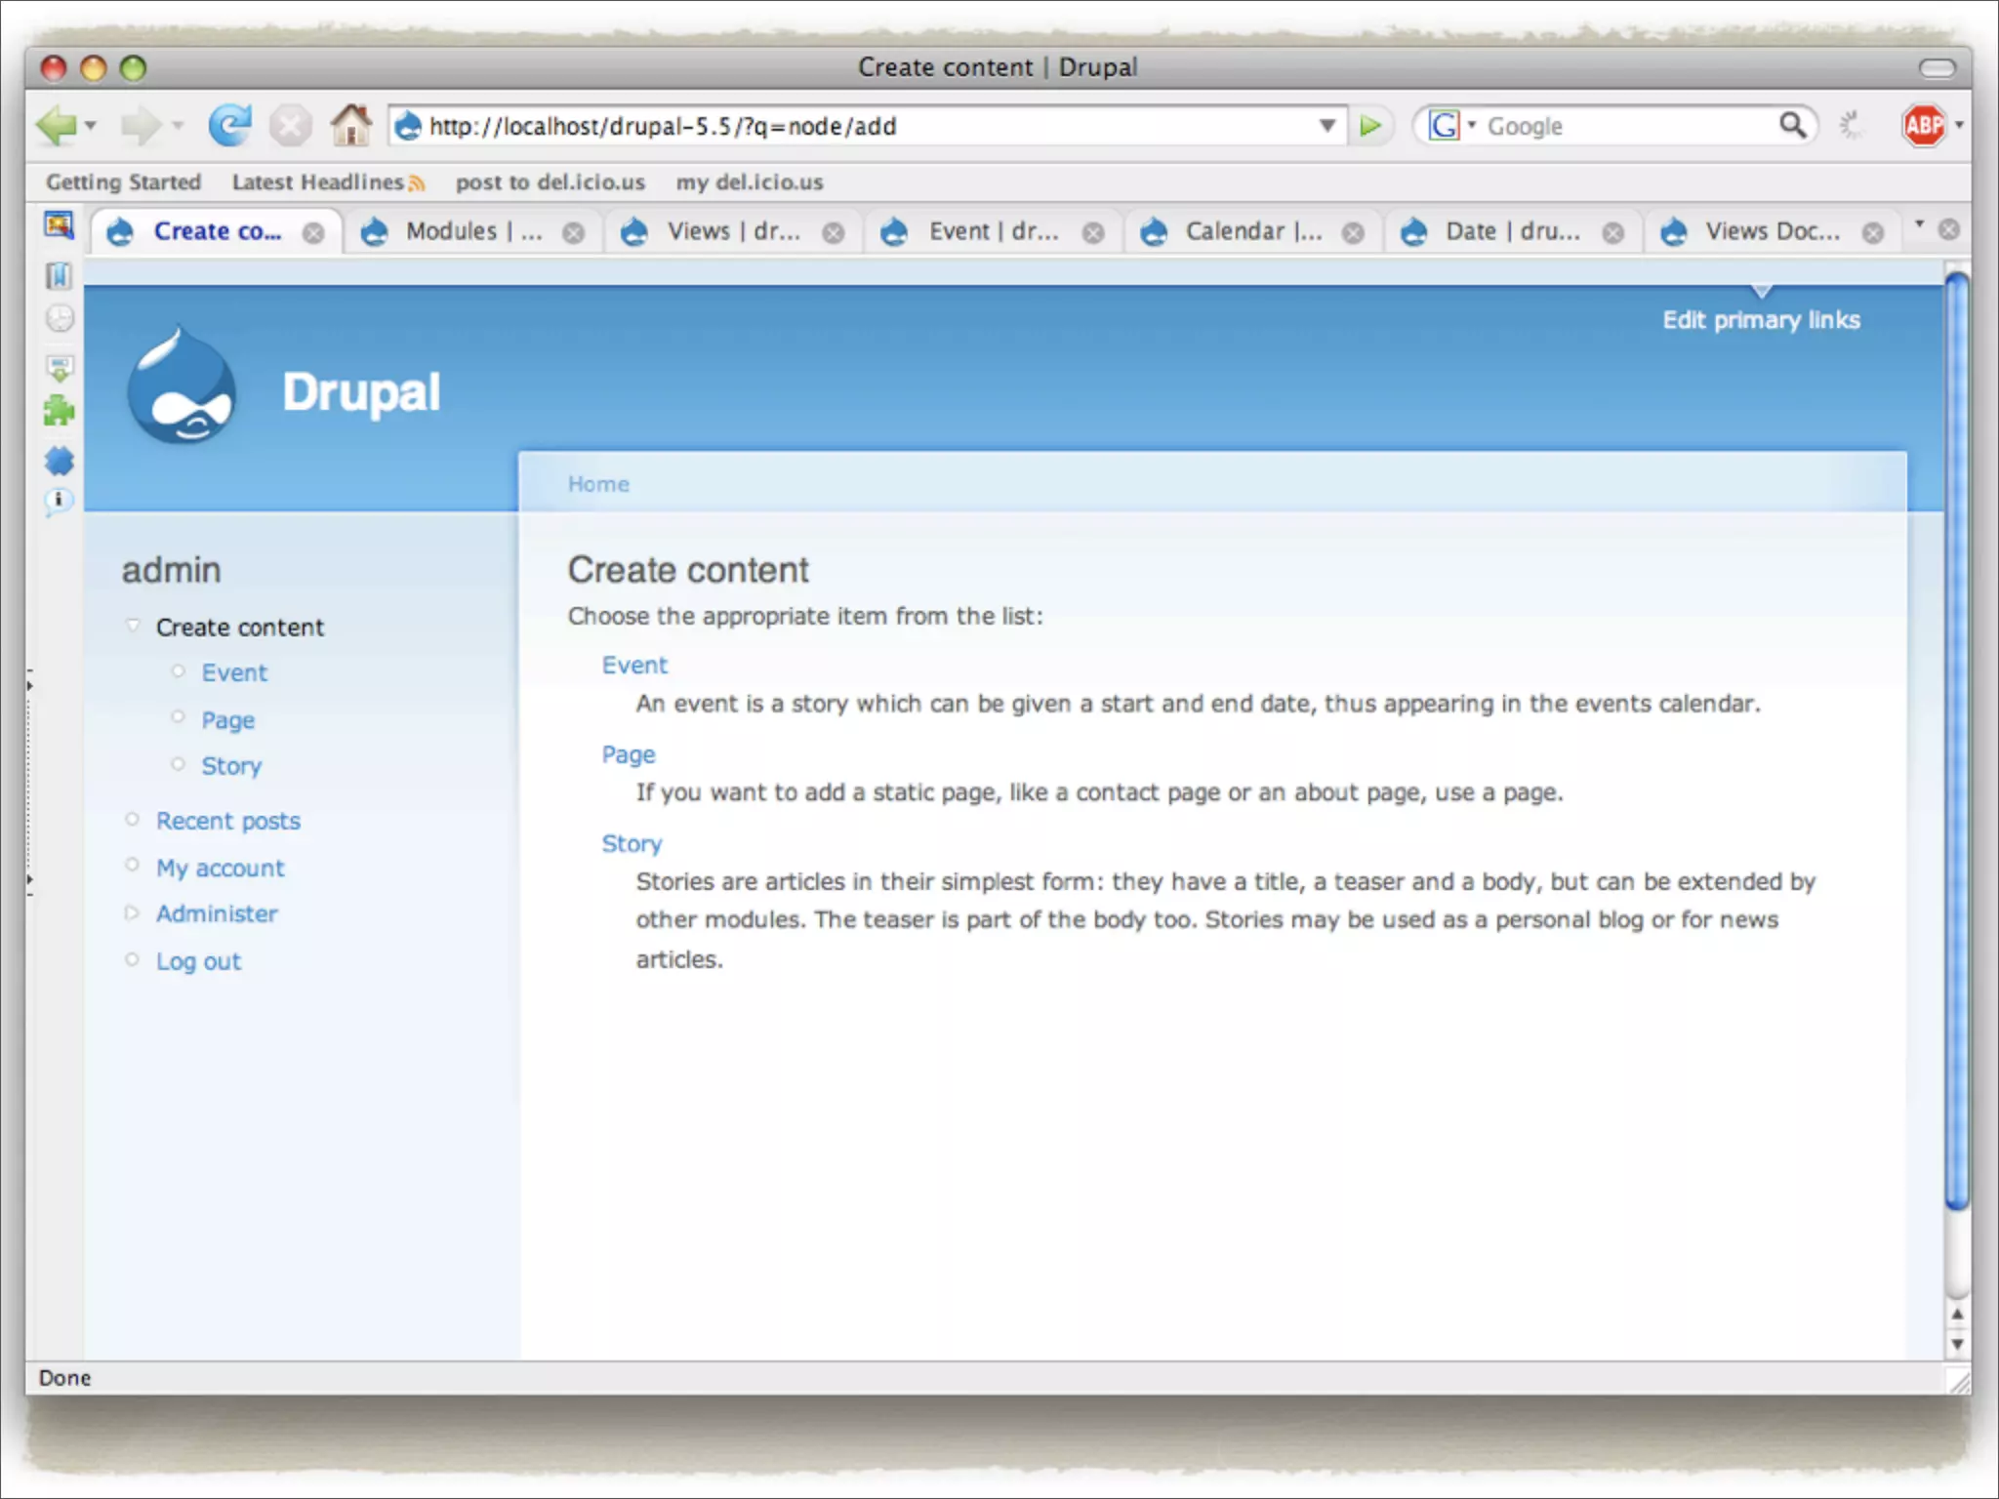The width and height of the screenshot is (1999, 1499).
Task: Go to the Home page icon
Action: 350,125
